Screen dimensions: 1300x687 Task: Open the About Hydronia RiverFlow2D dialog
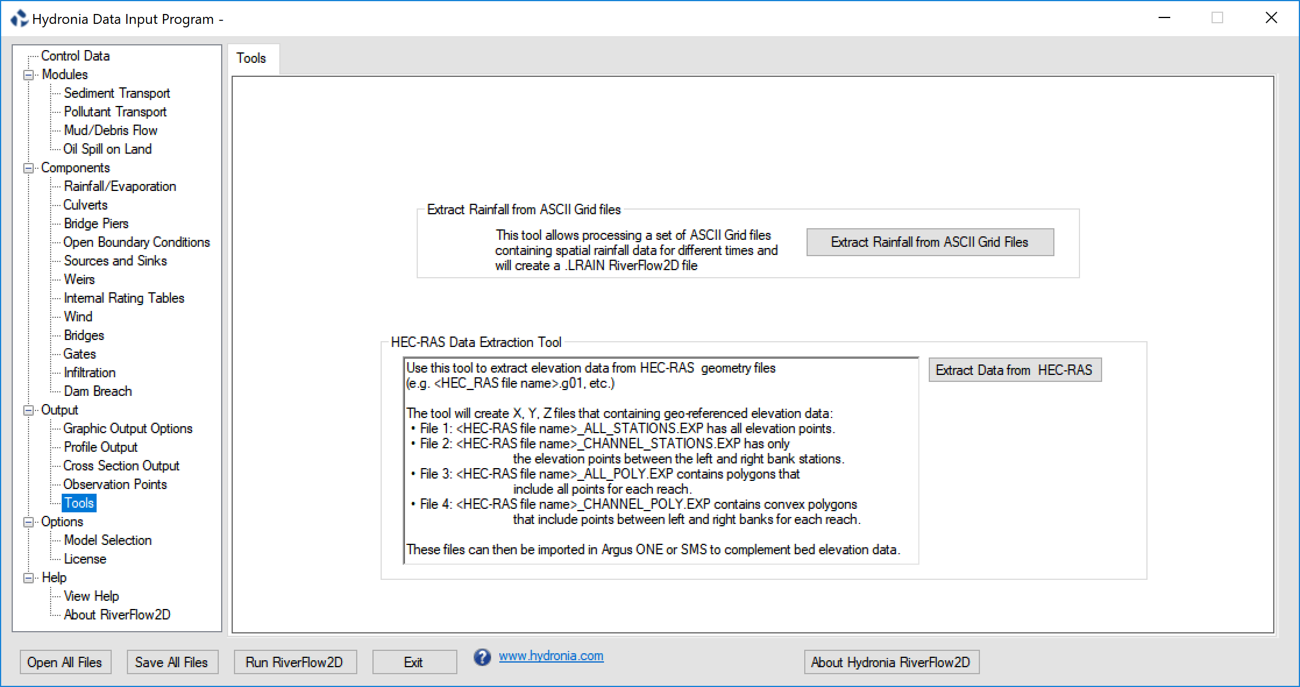[891, 663]
